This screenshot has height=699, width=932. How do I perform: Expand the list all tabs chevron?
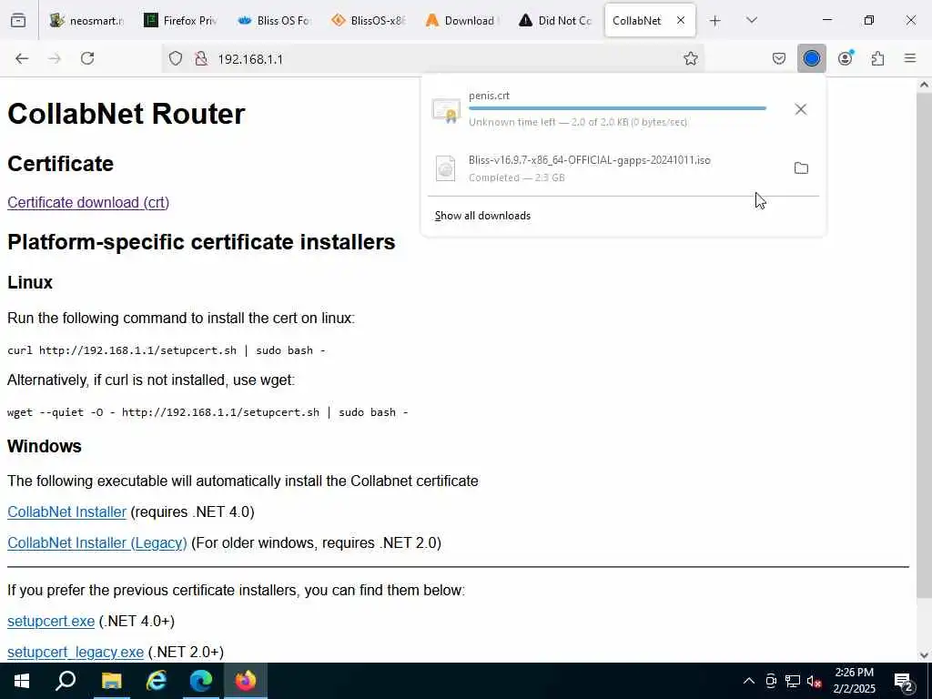coord(751,21)
